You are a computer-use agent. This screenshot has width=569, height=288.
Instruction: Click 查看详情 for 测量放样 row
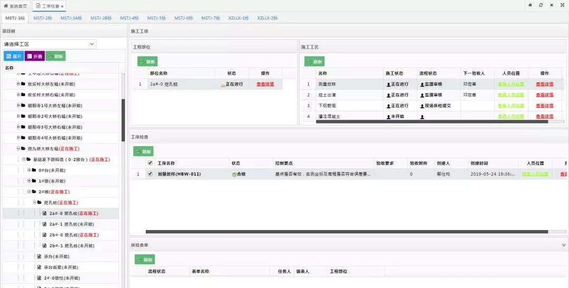point(545,84)
